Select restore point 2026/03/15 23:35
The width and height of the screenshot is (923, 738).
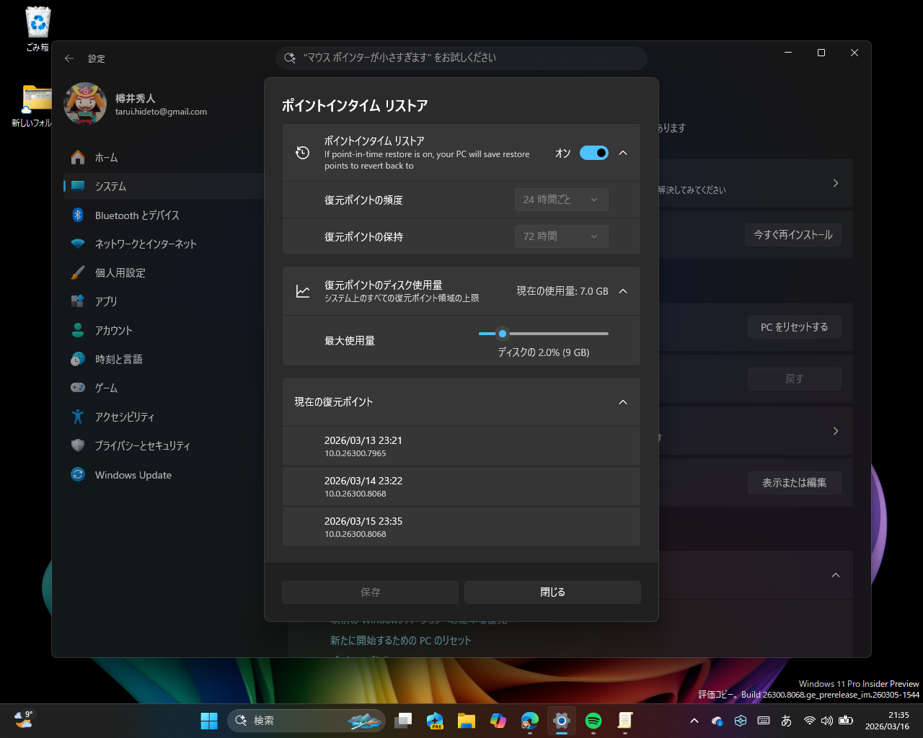(461, 527)
